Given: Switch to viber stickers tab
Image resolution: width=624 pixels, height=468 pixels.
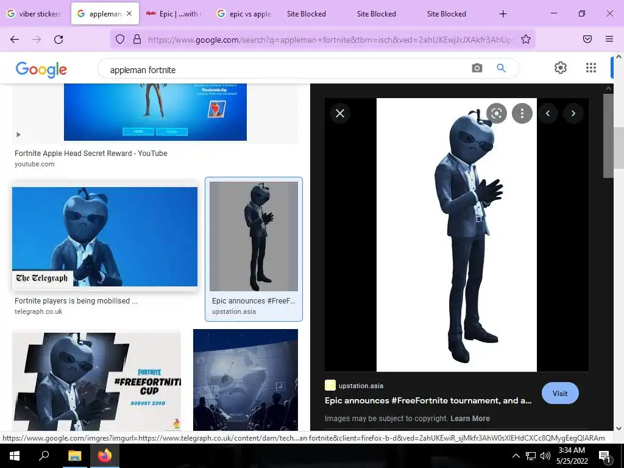Looking at the screenshot, I should (x=35, y=13).
